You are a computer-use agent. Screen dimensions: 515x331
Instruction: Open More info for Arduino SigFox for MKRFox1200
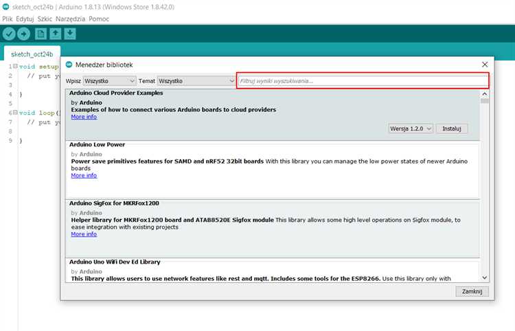[x=84, y=234]
